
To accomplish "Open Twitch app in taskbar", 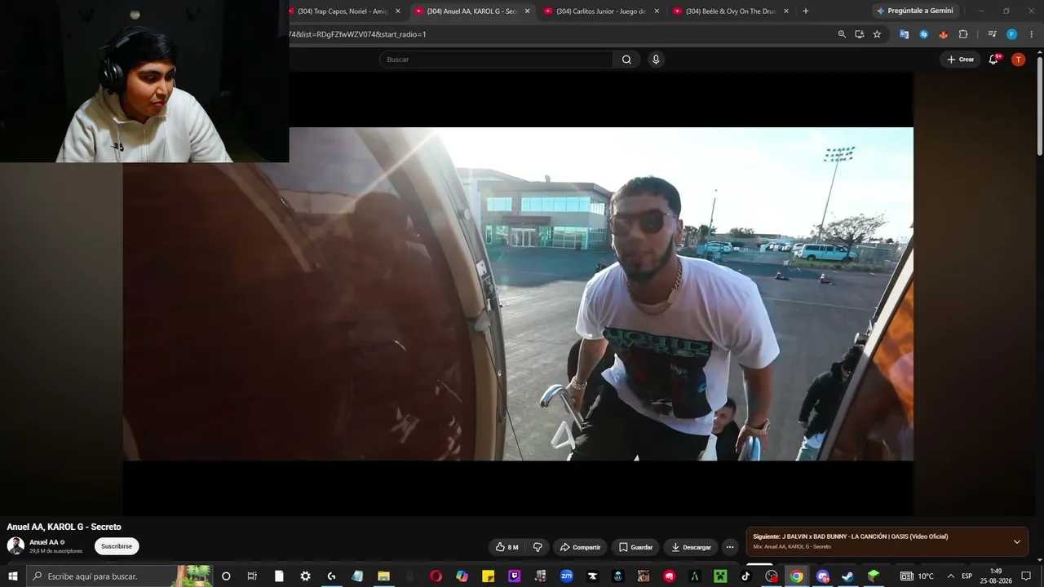I will coord(515,576).
